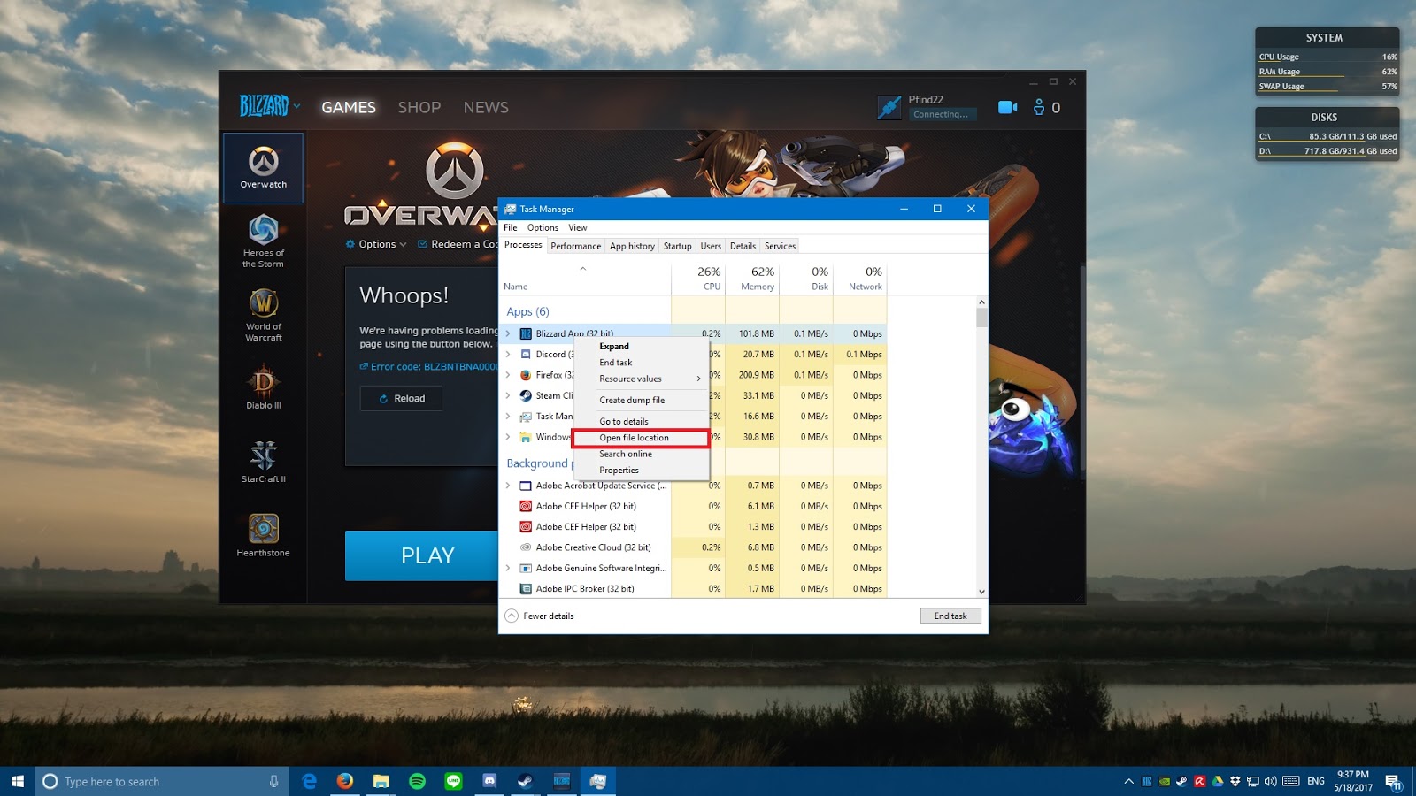Open Steam from the taskbar

(526, 781)
